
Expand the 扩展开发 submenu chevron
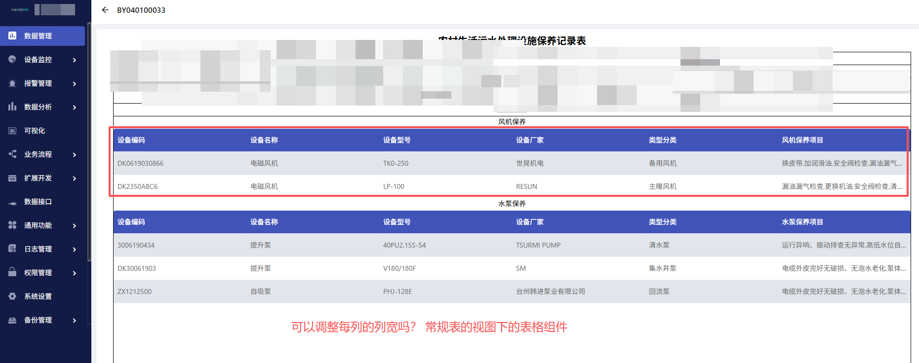pyautogui.click(x=75, y=178)
